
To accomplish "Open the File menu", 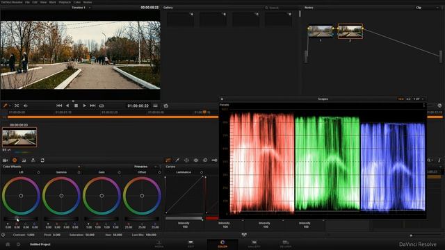I will [27, 2].
